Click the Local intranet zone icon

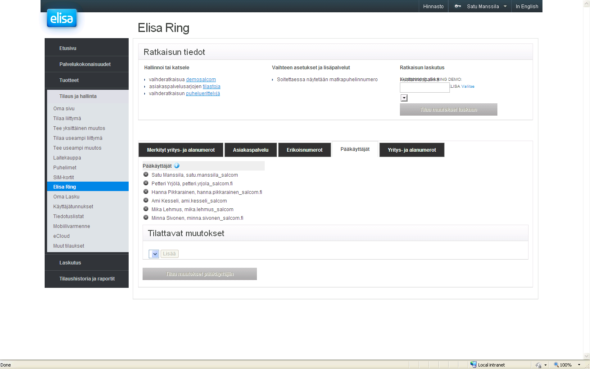473,364
